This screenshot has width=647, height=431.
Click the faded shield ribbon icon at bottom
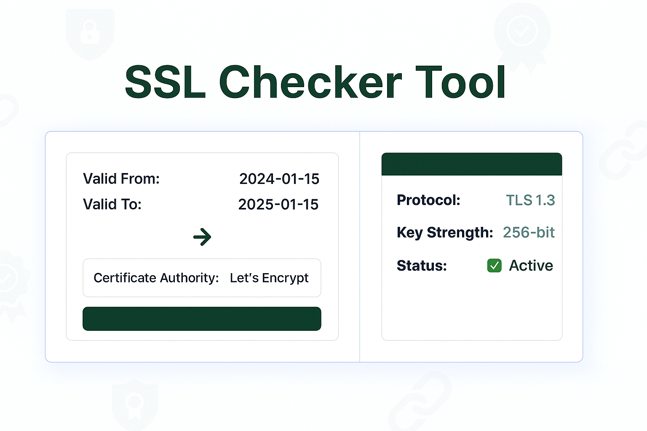tap(134, 404)
